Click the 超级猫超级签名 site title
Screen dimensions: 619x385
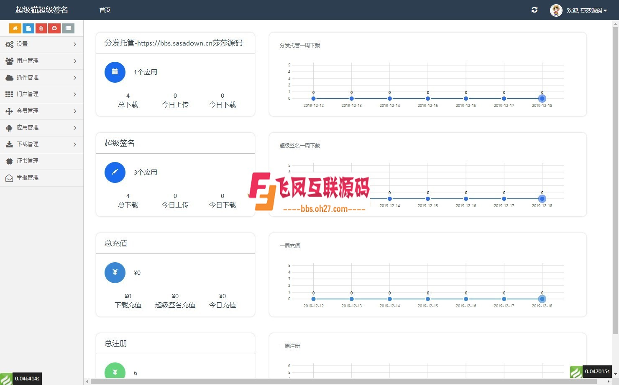tap(42, 10)
